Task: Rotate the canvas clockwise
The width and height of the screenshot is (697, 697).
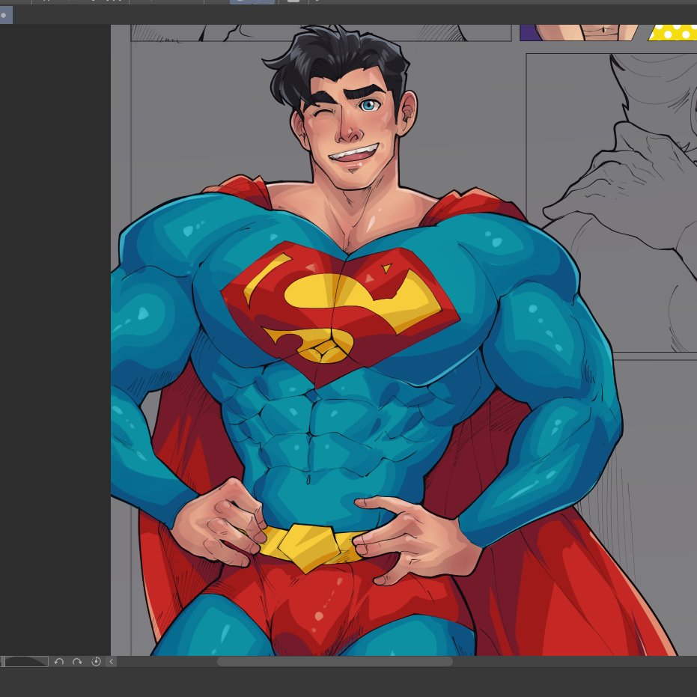Action: coord(77,662)
